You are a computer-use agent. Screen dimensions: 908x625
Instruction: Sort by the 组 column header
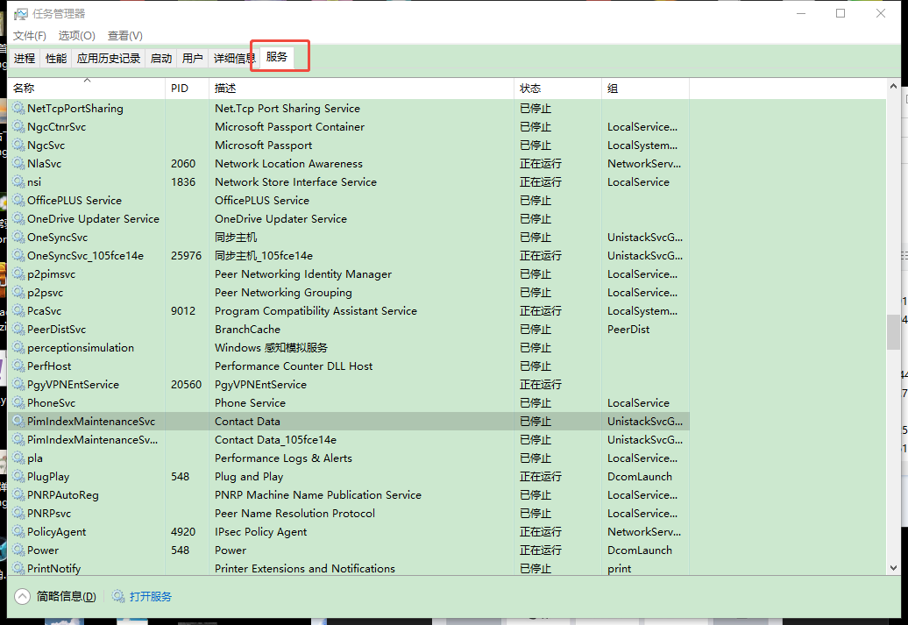click(645, 88)
